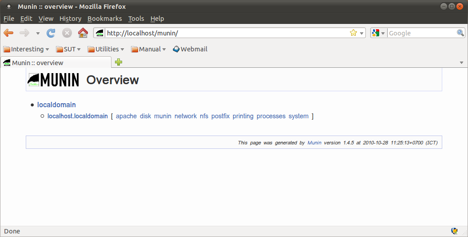The width and height of the screenshot is (468, 237).
Task: Expand the Utilities bookmarks folder
Action: click(106, 49)
